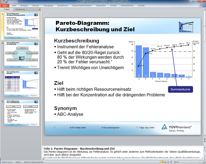Viewport: 206px width, 164px height.
Task: Close the slide thumbnail pane
Action: pyautogui.click(x=39, y=10)
